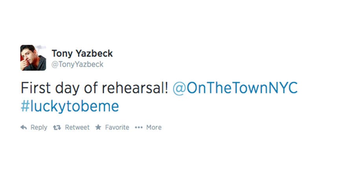Click the word 'rehearsal!' in the tweet

click(136, 88)
